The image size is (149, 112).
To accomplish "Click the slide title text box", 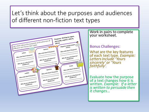I will coord(74,17).
